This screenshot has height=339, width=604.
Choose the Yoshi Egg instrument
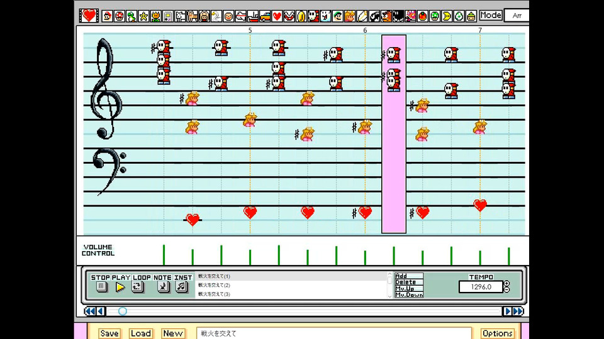tap(459, 16)
